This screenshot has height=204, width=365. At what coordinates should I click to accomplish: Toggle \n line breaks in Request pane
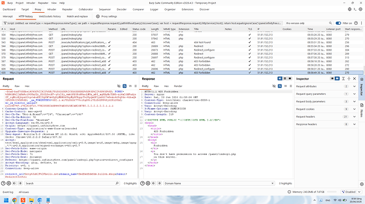pos(130,86)
